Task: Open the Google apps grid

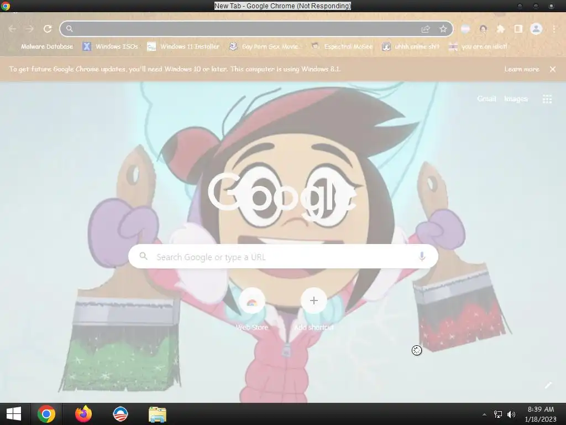Action: click(x=547, y=99)
